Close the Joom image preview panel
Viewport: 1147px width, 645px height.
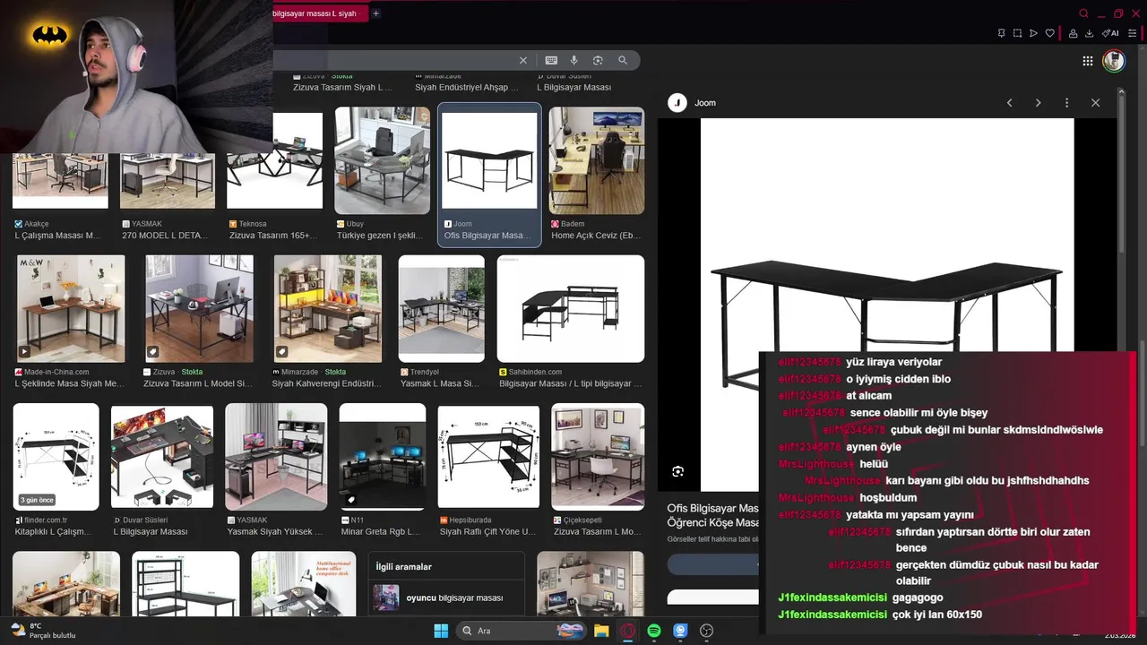click(1095, 103)
